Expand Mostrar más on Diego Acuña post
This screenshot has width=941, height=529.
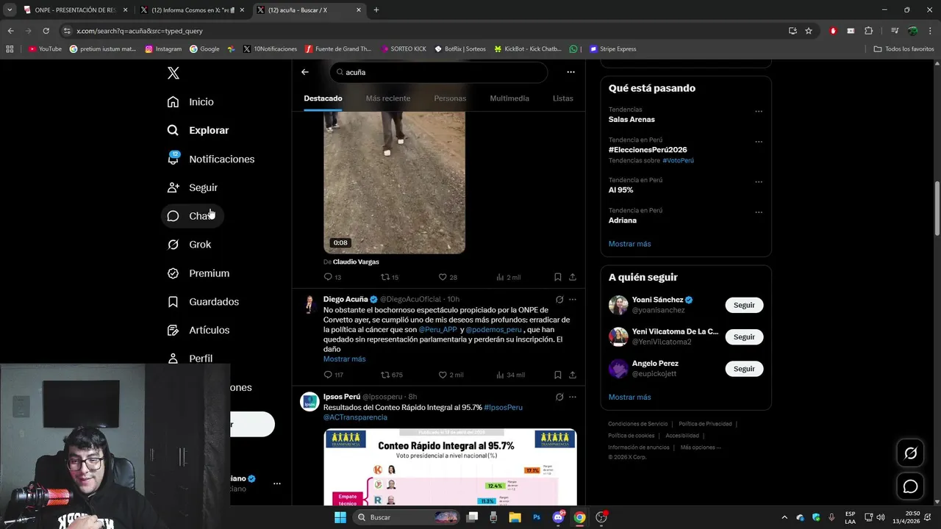point(344,359)
